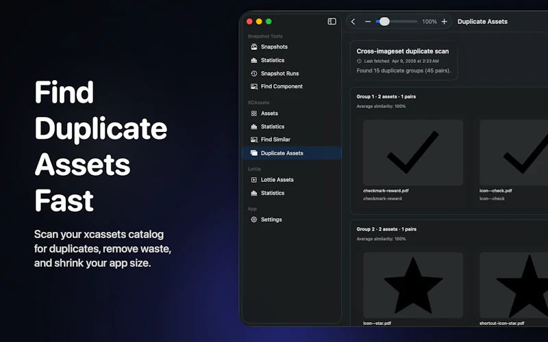548x342 pixels.
Task: Click the Found 15 duplicate groups text
Action: [403, 70]
